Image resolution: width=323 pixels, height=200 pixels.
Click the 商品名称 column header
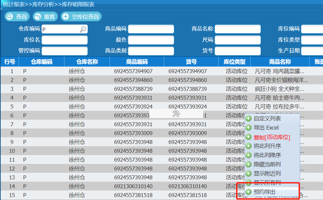pos(280,62)
